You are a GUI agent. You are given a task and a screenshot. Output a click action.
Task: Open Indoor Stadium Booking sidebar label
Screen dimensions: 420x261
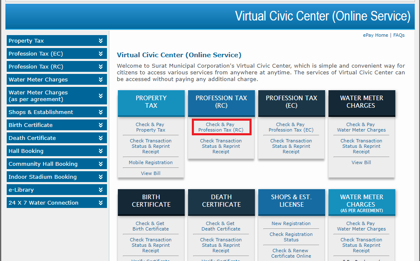43,177
